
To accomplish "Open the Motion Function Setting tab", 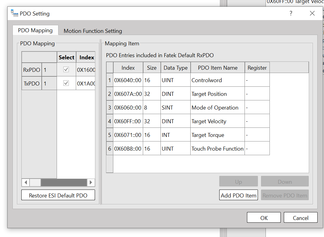I will (93, 31).
